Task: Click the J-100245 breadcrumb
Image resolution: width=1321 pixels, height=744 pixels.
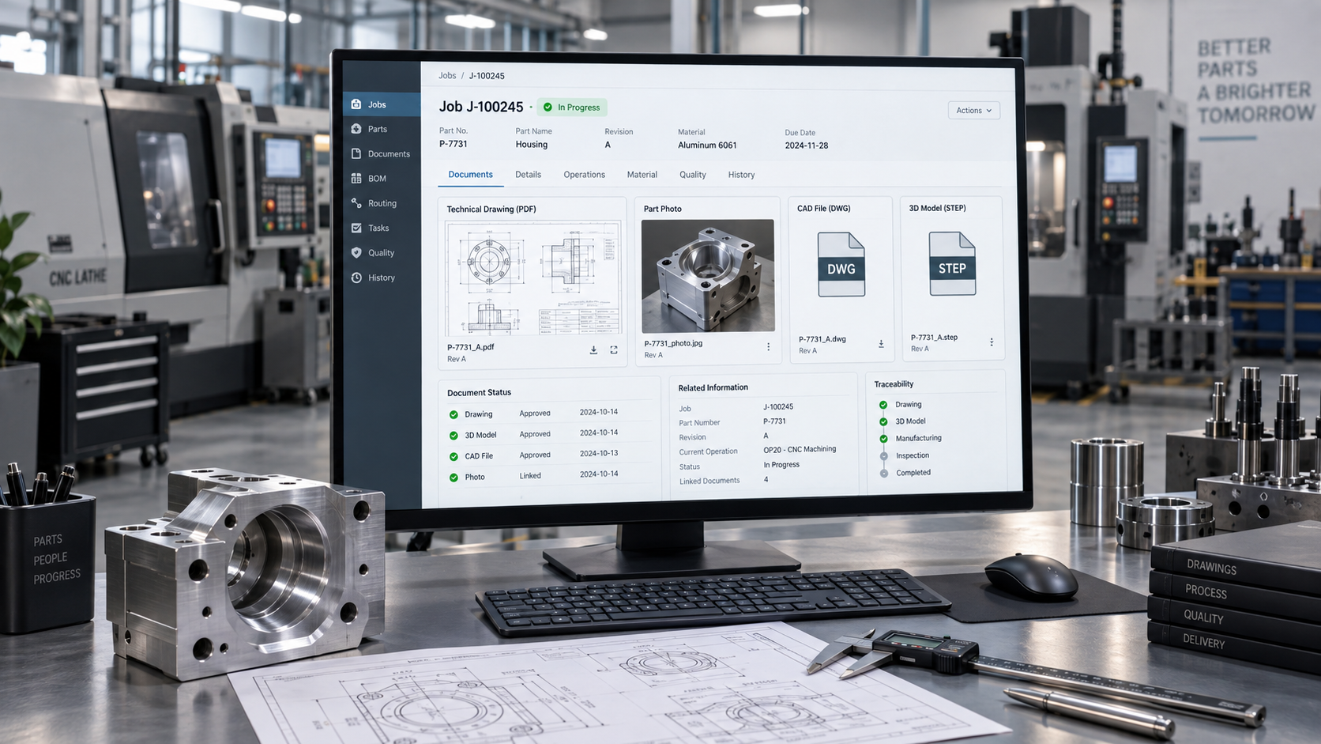Action: (487, 76)
